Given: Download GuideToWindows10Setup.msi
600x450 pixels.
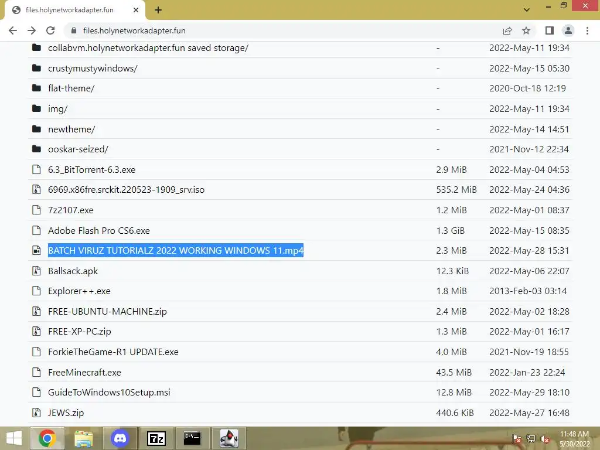Looking at the screenshot, I should [109, 393].
